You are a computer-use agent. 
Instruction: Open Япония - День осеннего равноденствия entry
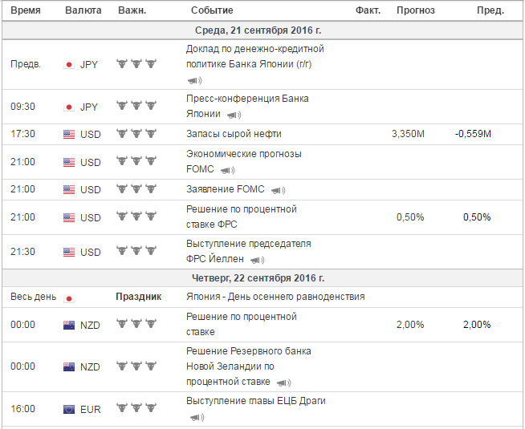[275, 297]
